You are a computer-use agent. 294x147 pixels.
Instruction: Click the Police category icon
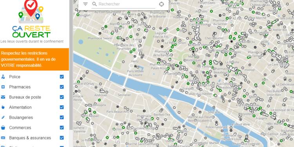pos(3,77)
